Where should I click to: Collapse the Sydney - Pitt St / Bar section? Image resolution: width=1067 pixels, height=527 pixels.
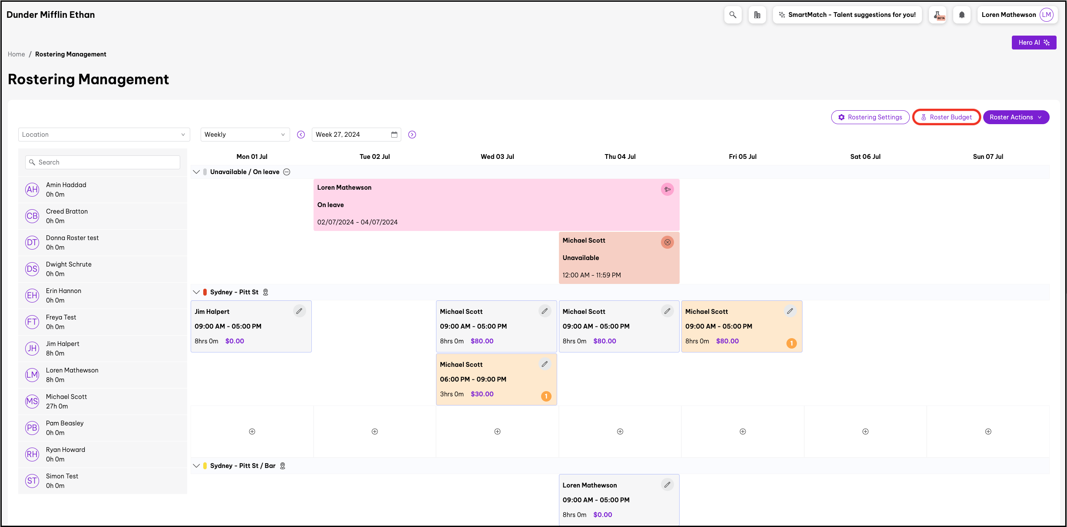[196, 466]
